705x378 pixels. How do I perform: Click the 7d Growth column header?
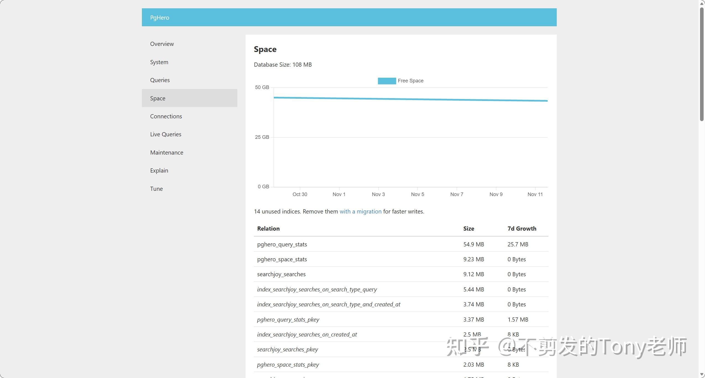tap(522, 229)
